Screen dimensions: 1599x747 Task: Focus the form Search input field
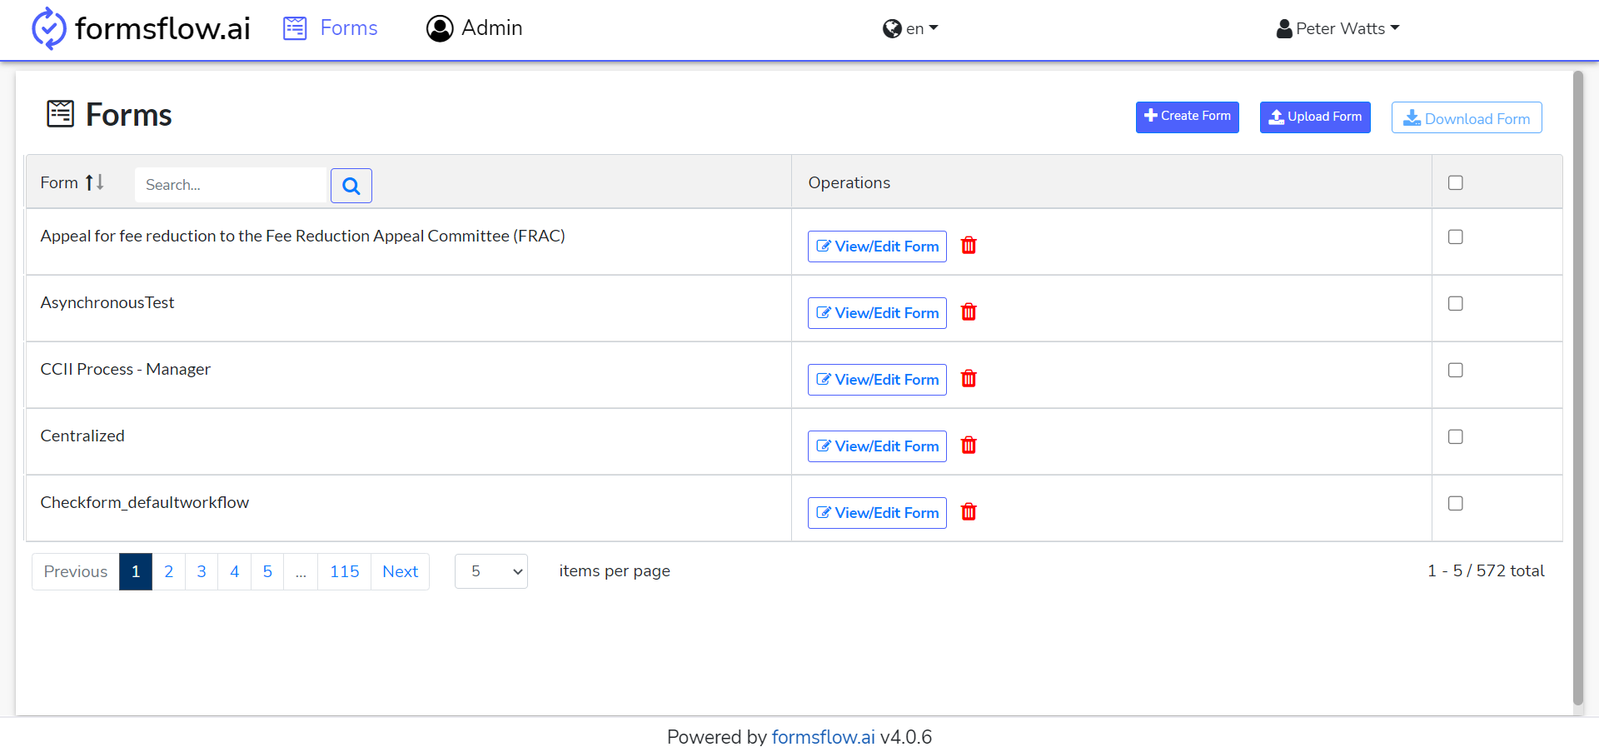click(231, 185)
